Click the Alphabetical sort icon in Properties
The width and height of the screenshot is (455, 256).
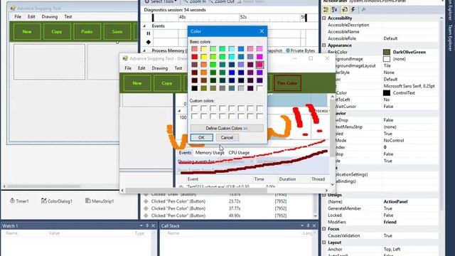pos(335,10)
